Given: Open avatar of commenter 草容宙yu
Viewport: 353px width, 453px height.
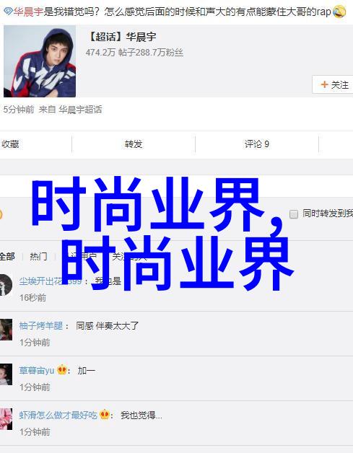Looking at the screenshot, I should click(x=6, y=374).
